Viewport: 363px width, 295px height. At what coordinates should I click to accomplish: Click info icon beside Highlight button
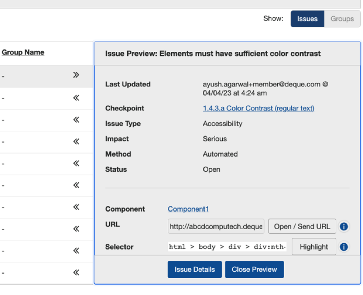point(344,247)
